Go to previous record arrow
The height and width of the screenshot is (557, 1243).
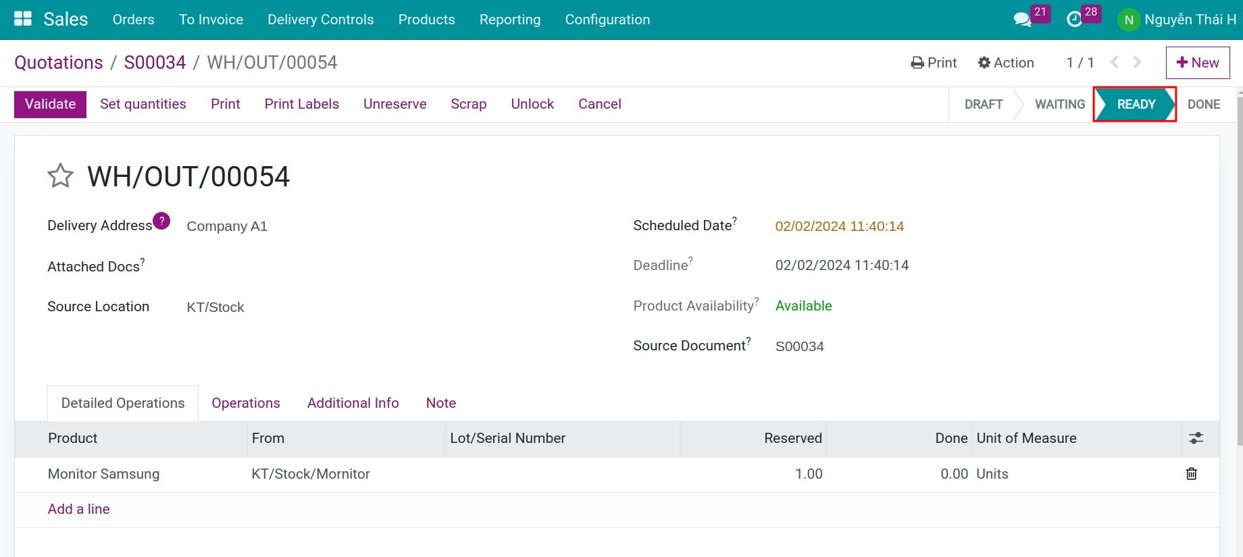click(x=1115, y=62)
